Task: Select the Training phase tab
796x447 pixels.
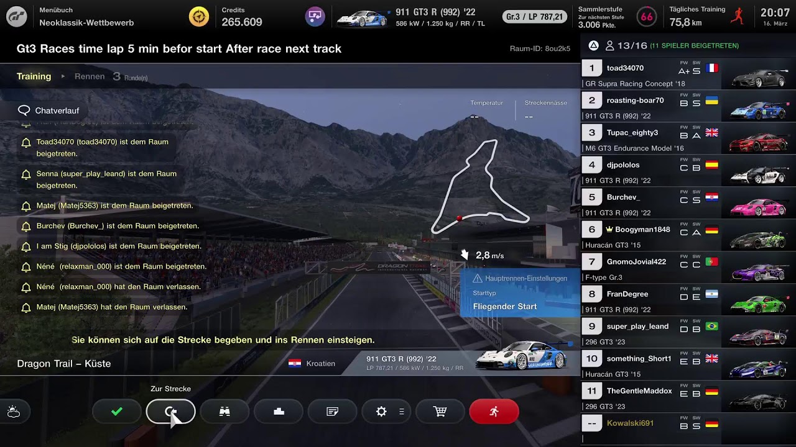Action: [x=34, y=76]
